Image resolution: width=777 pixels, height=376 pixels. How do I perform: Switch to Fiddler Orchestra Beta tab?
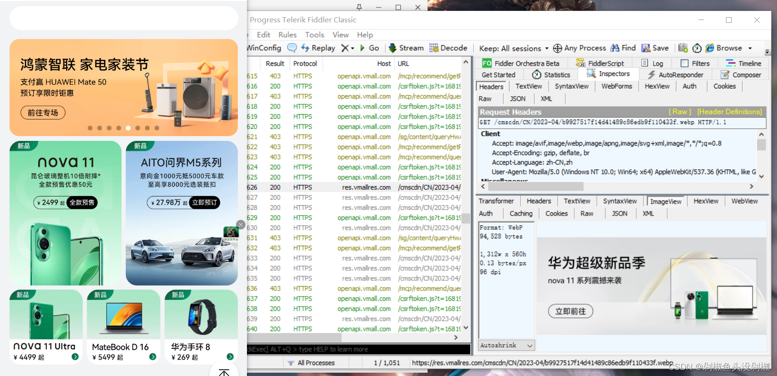521,63
